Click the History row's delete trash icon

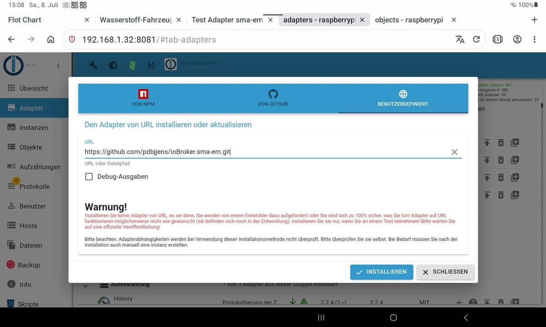tap(501, 302)
